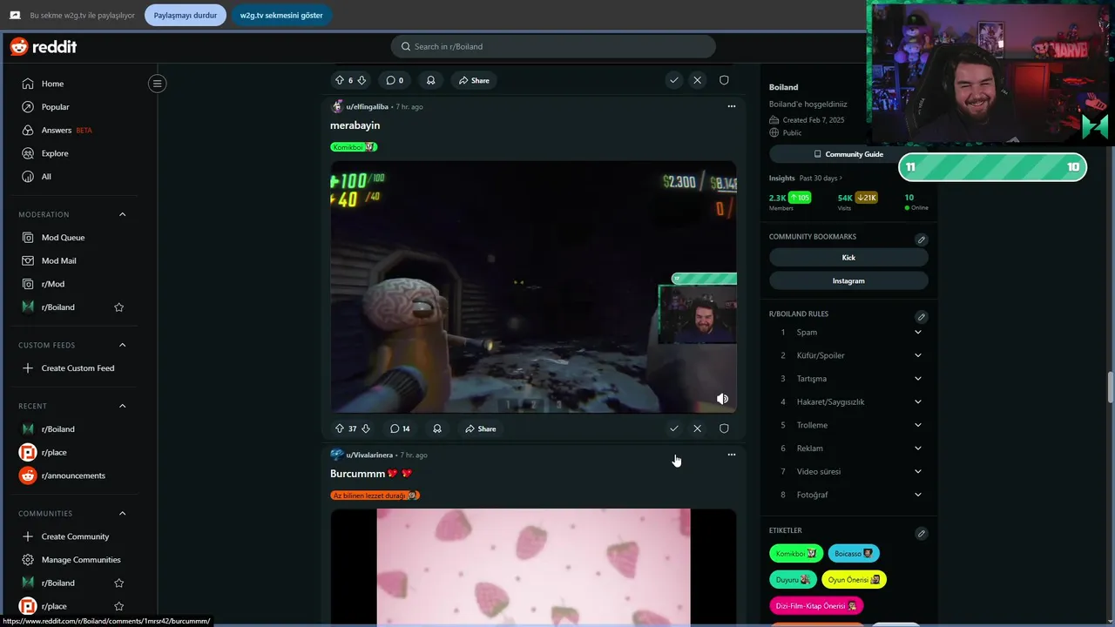This screenshot has width=1115, height=627.
Task: Remove the top post with X icon
Action: pyautogui.click(x=697, y=80)
